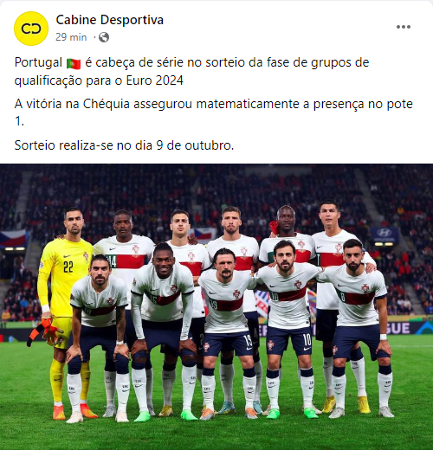Click the goalkeeper's orange gloves

(45, 331)
